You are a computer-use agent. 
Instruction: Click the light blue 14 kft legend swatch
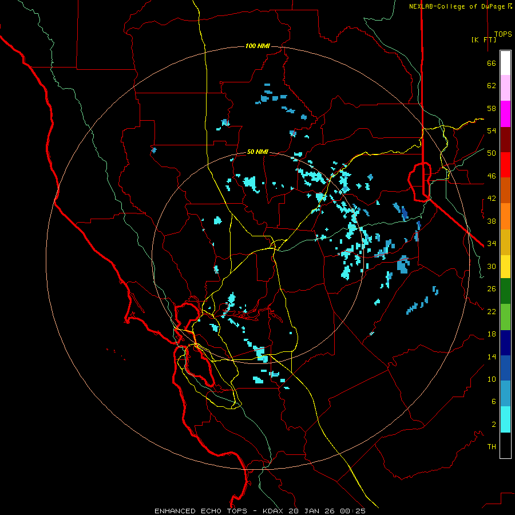coord(505,394)
